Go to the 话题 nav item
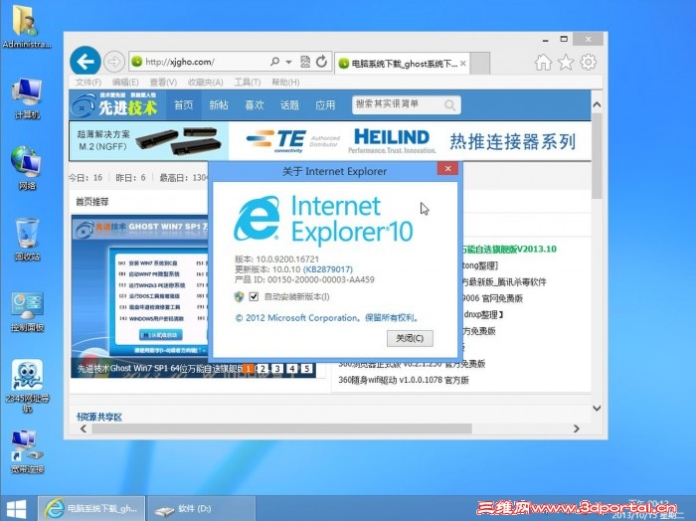Viewport: 696px width, 521px height. pyautogui.click(x=289, y=105)
